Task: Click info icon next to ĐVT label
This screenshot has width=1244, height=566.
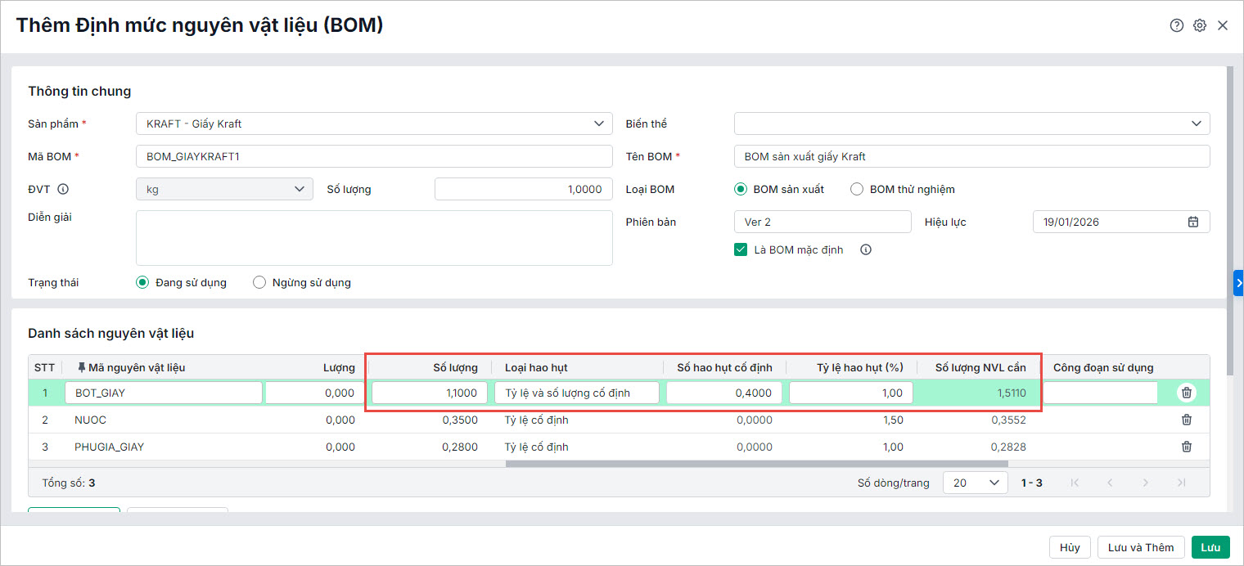Action: [63, 189]
